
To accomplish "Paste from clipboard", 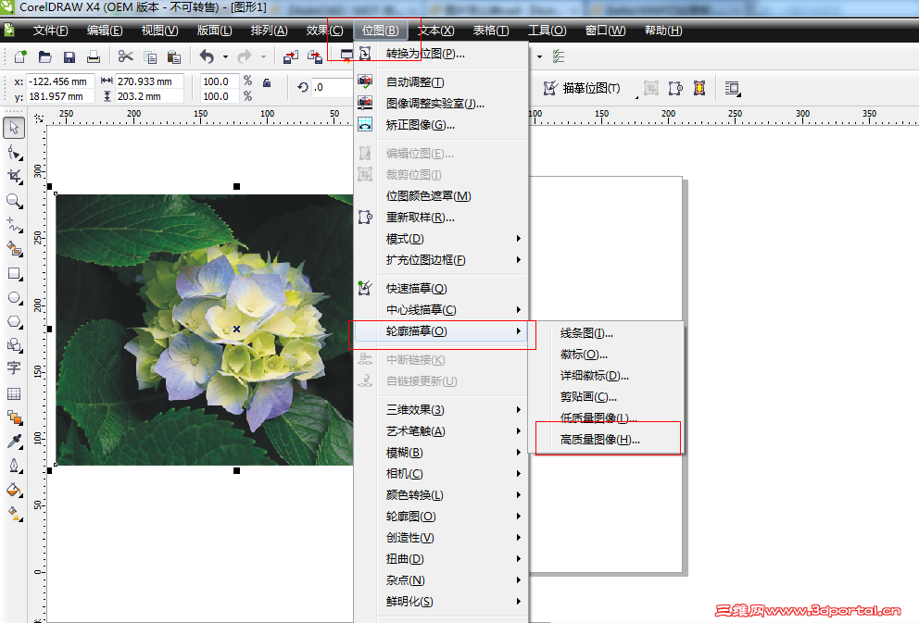I will [174, 56].
